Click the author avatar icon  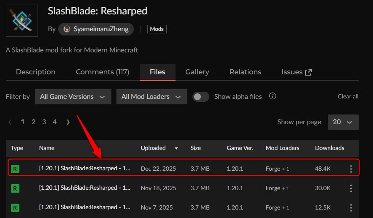(67, 29)
